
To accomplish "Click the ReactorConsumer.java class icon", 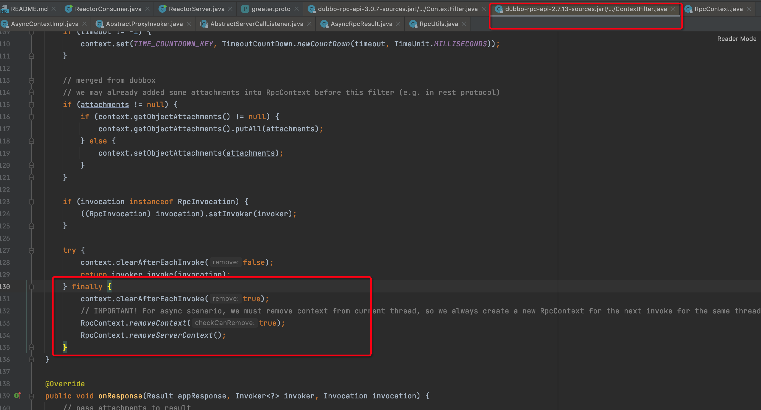I will click(x=68, y=9).
